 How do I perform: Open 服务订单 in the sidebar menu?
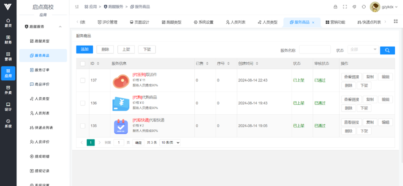click(x=41, y=70)
